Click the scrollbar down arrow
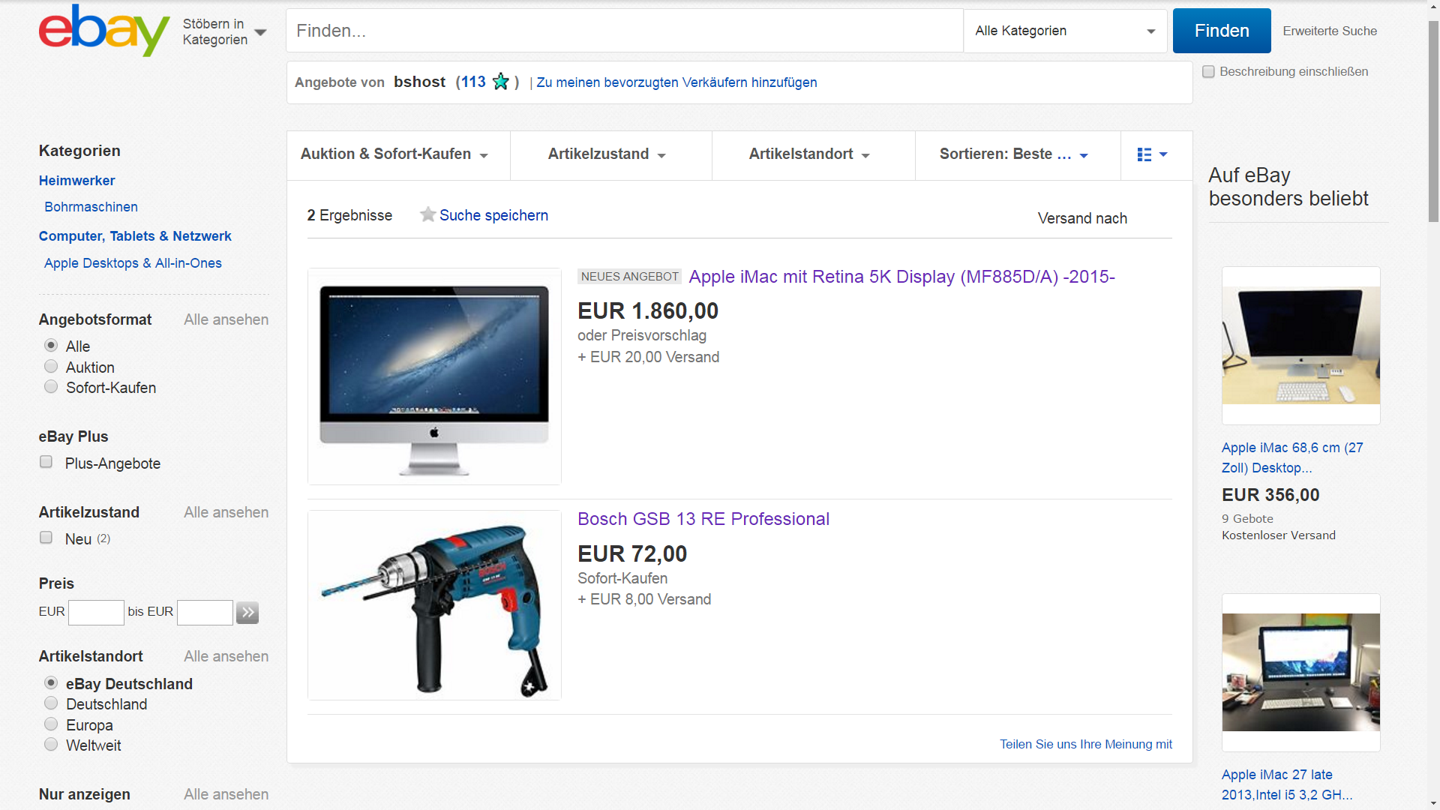 click(1433, 803)
